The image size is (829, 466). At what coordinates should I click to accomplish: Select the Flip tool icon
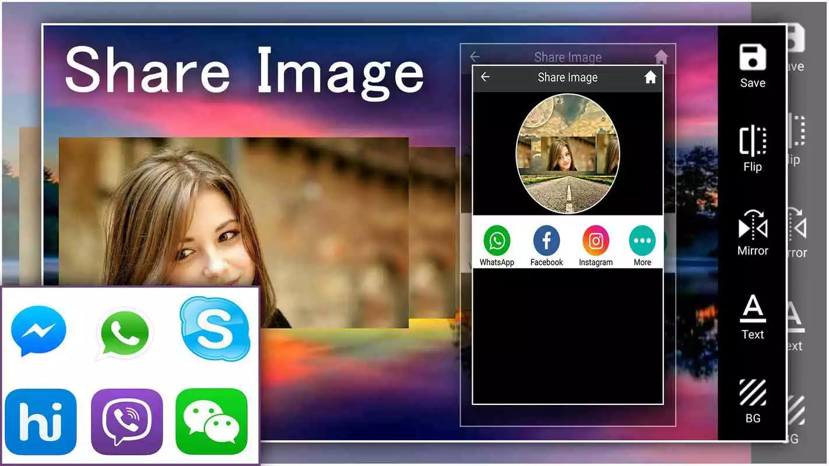[753, 141]
